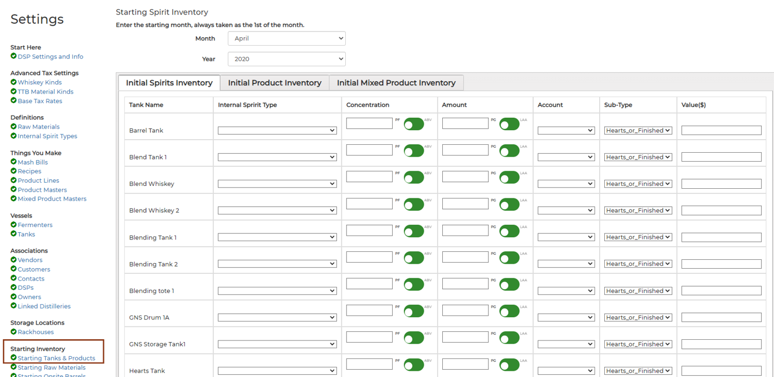The height and width of the screenshot is (377, 774).
Task: Open the Product Masters link
Action: 42,190
